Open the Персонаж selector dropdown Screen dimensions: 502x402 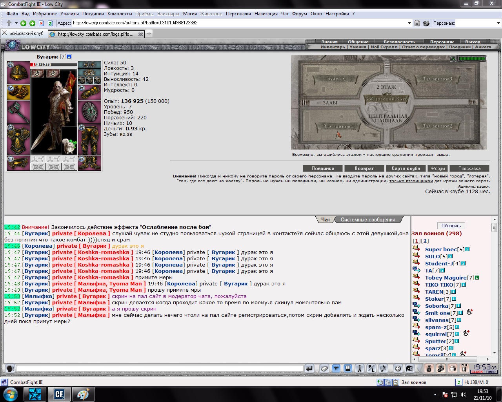tap(498, 23)
